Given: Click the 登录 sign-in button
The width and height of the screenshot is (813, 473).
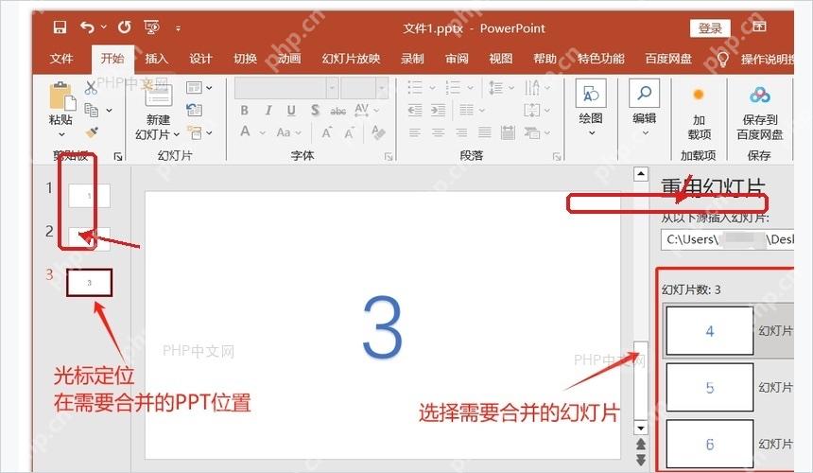Looking at the screenshot, I should click(x=710, y=28).
